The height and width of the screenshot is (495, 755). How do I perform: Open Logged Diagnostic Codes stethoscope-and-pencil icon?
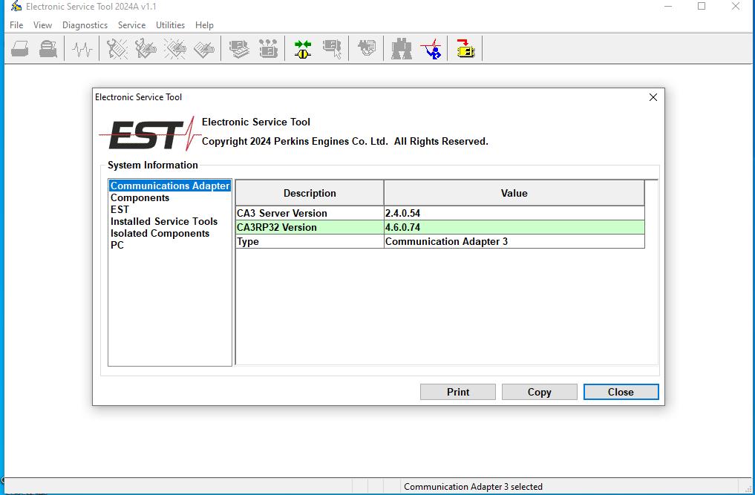(x=146, y=49)
